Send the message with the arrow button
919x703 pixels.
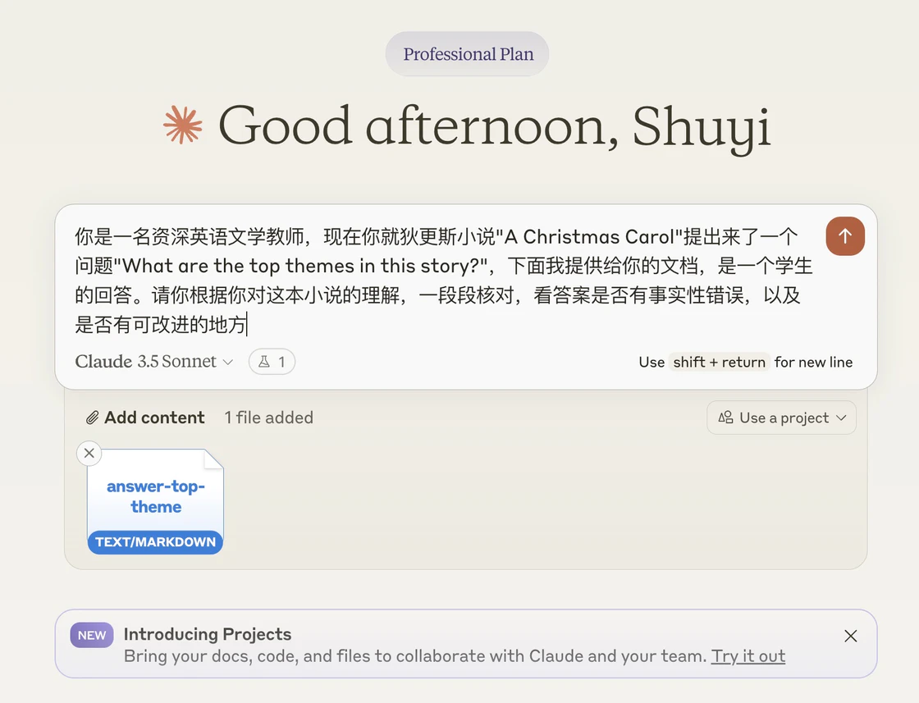click(x=844, y=236)
